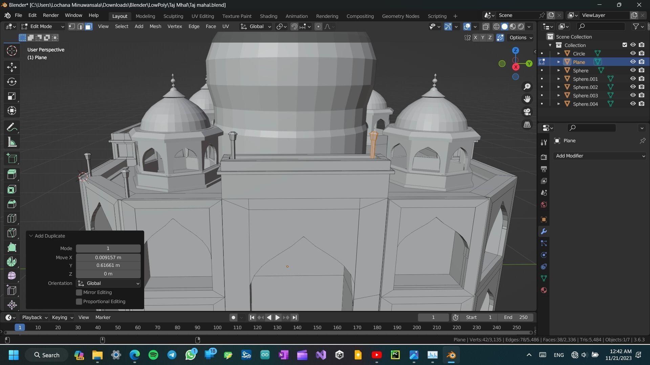Screen dimensions: 650x365
Task: Click the Windows Search box
Action: tap(46, 355)
